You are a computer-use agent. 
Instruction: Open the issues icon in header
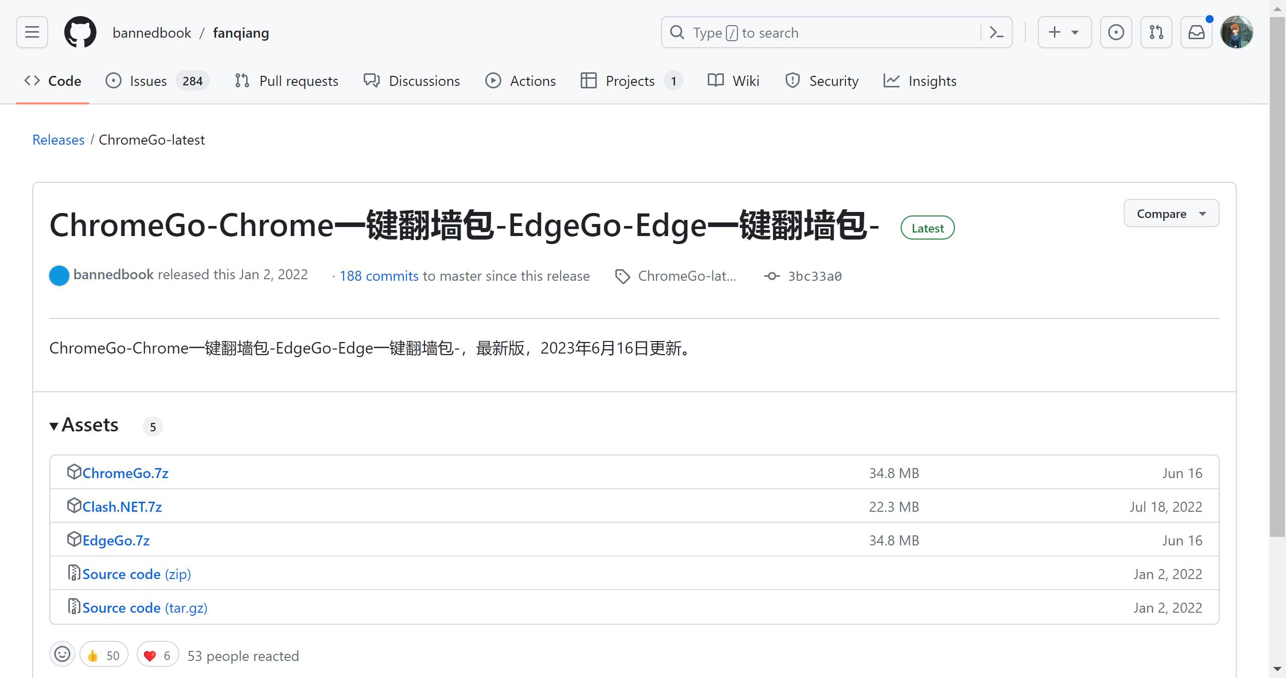(1116, 33)
